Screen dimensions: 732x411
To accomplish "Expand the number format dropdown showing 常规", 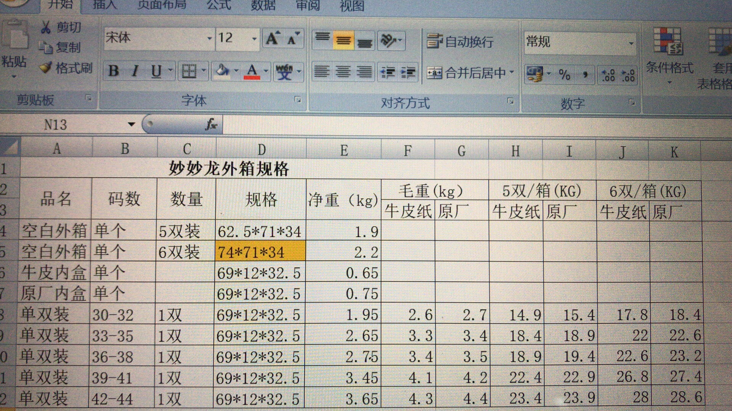I will click(631, 43).
